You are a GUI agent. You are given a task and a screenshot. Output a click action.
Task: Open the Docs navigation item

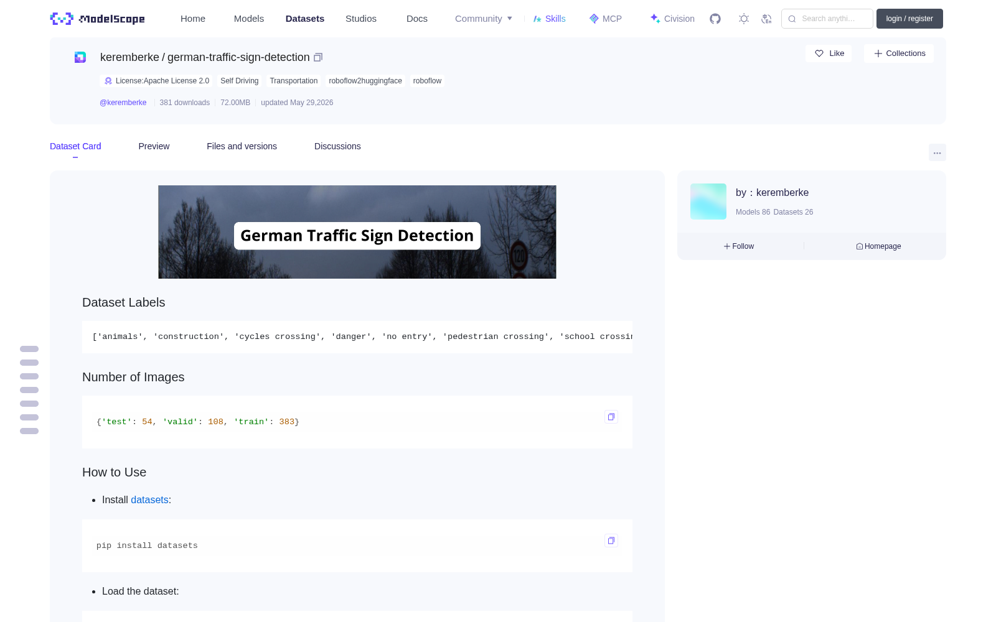pos(417,19)
